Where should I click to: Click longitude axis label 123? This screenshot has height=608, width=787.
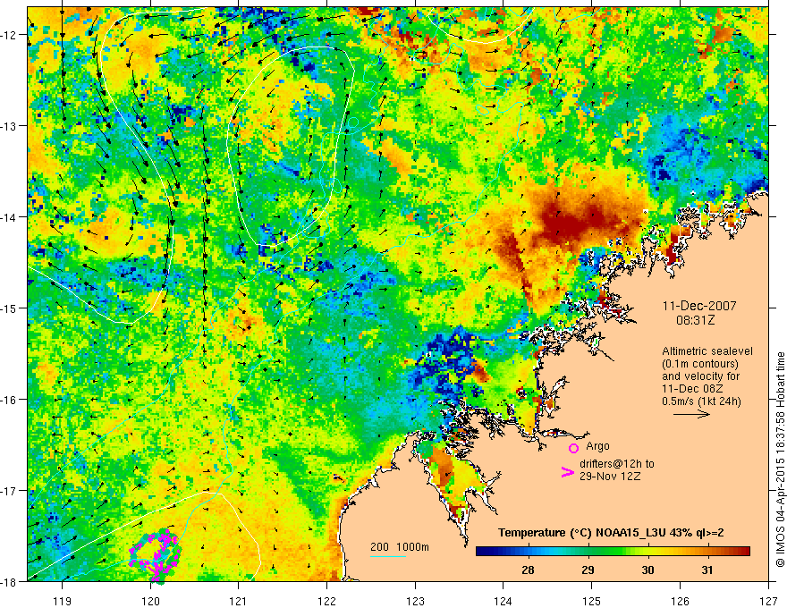click(415, 601)
